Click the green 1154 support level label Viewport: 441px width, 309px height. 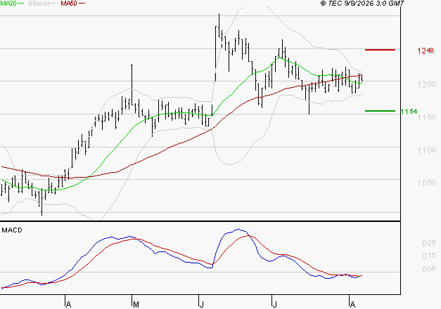[409, 112]
